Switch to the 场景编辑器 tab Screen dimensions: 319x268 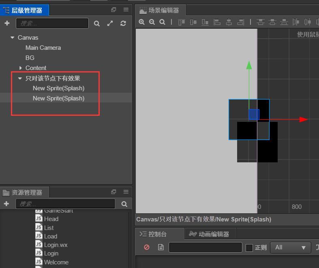click(161, 10)
